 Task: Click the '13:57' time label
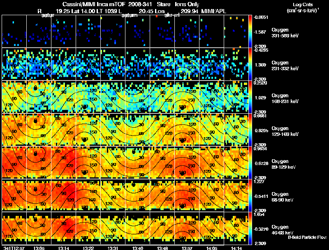coord(187,248)
